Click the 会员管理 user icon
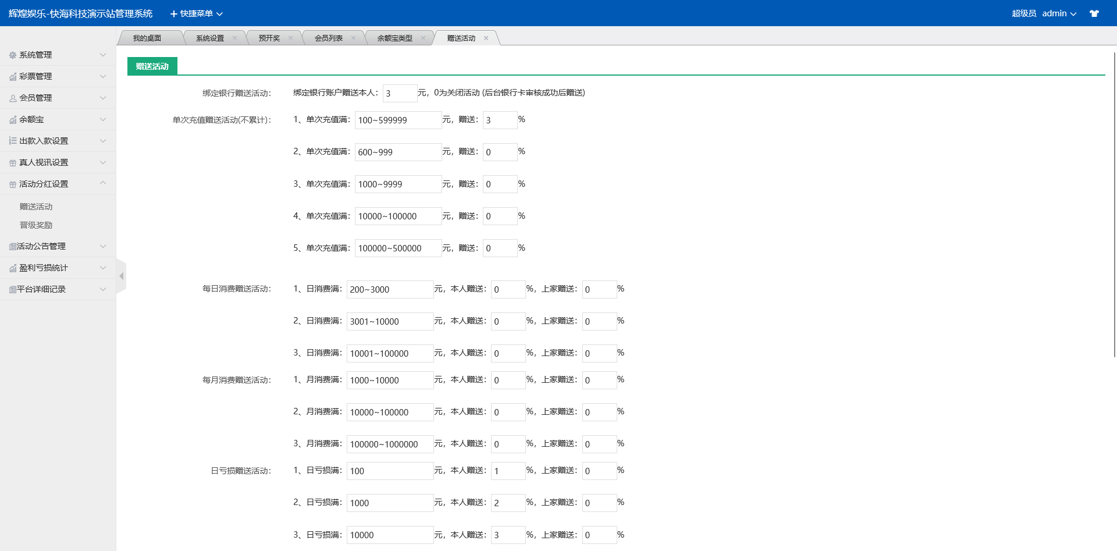Image resolution: width=1117 pixels, height=551 pixels. click(x=13, y=98)
